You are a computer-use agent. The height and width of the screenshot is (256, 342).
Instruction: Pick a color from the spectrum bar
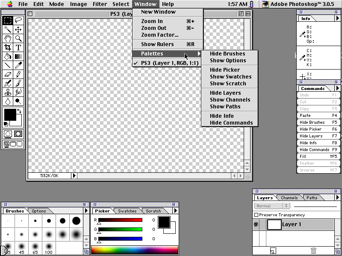click(135, 250)
